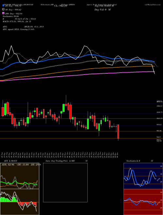Screen dimensions: 163x215
Task: Click the 966.96 price level label
Action: point(159,131)
